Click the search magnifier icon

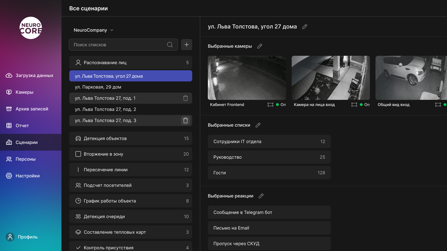pyautogui.click(x=170, y=45)
